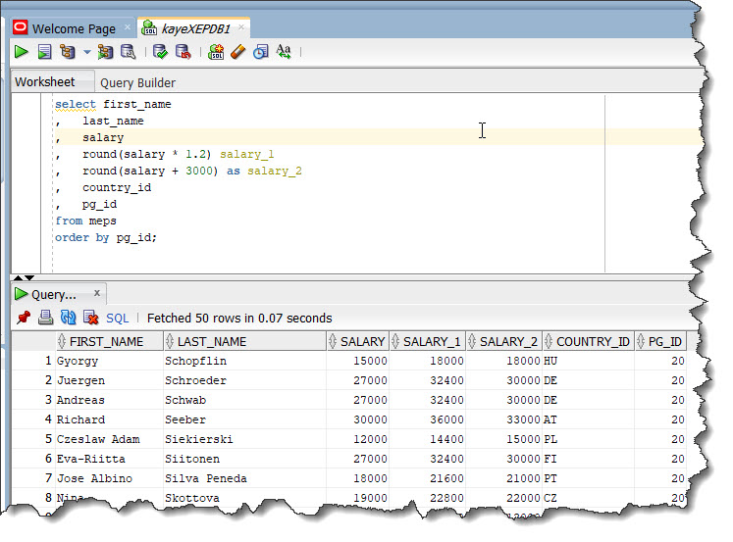Open the Query Builder tab
The height and width of the screenshot is (542, 733).
click(x=138, y=83)
